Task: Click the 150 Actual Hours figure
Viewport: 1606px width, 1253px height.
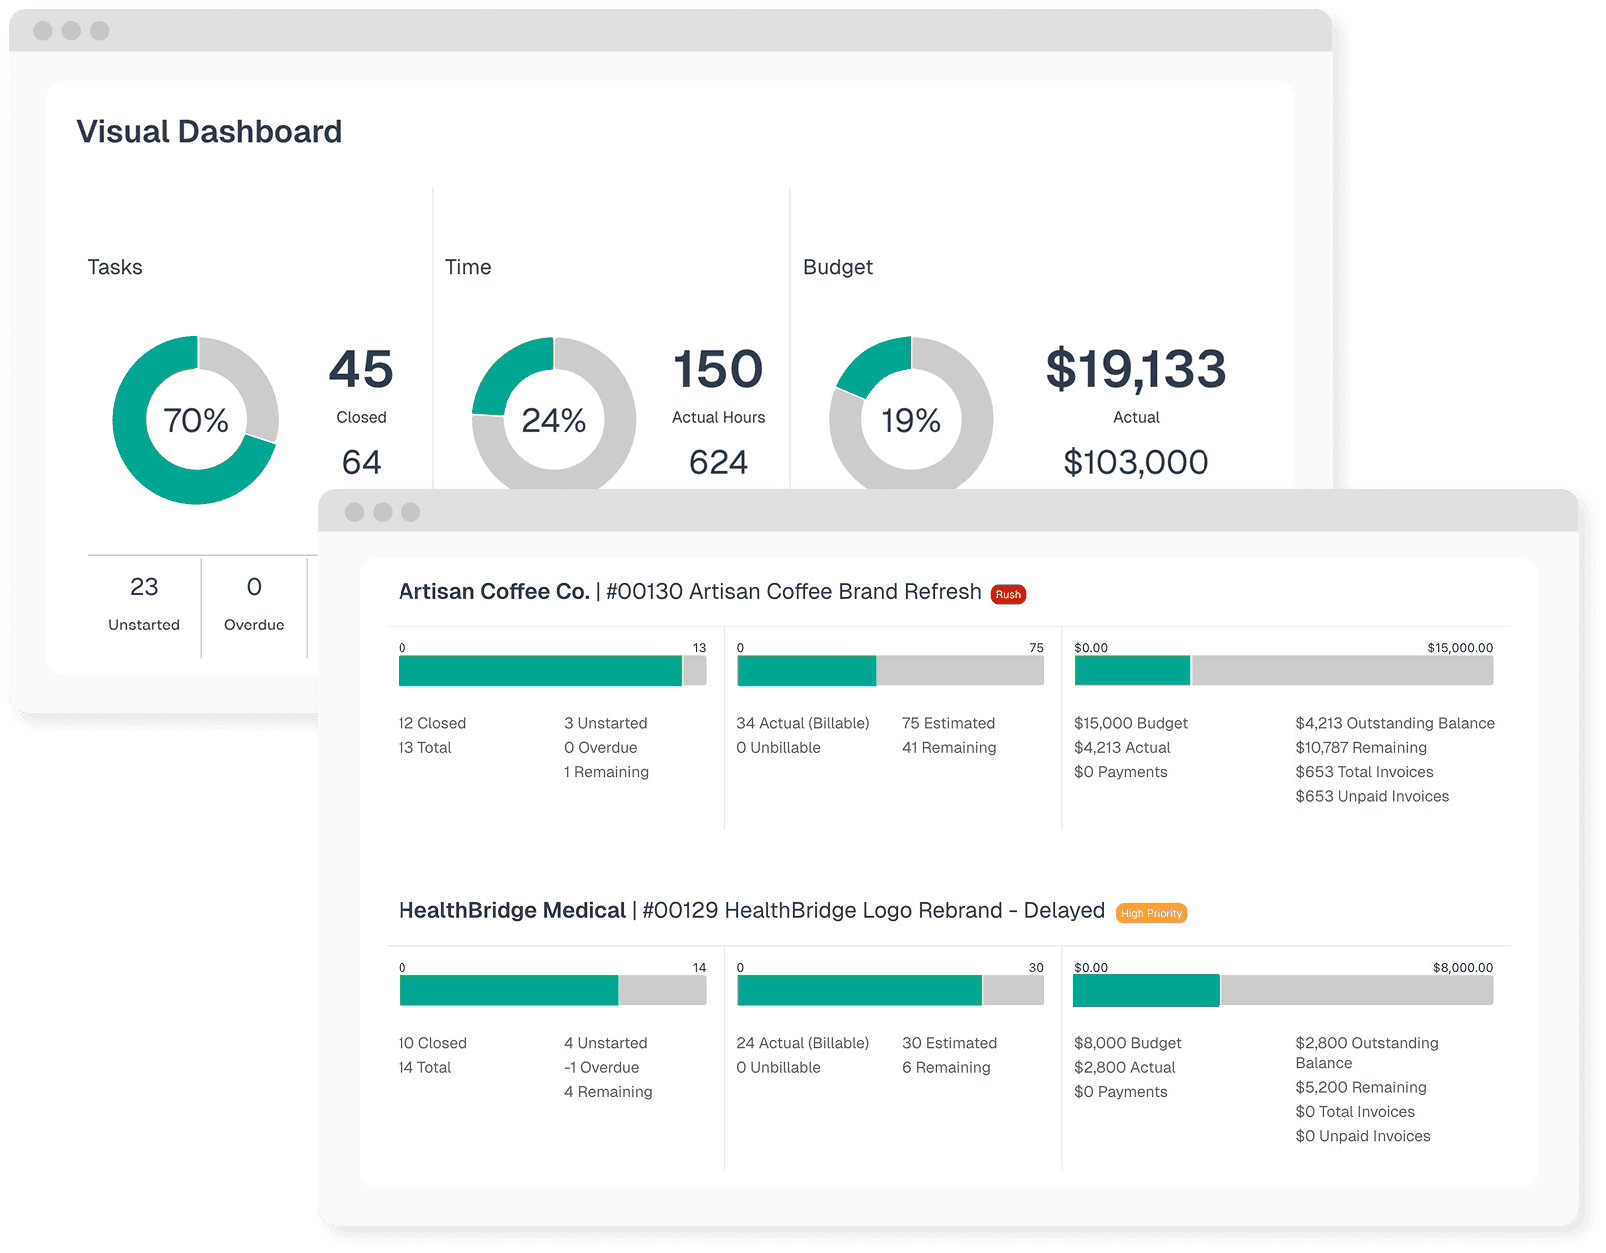Action: 718,372
